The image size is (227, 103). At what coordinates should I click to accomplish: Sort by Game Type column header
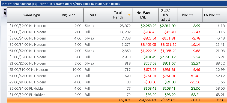click(33, 15)
